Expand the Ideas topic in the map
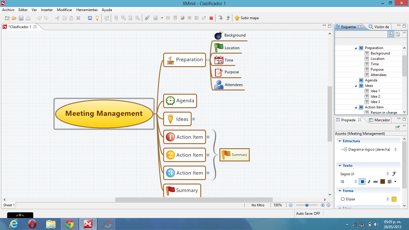409x230 pixels. (193, 119)
